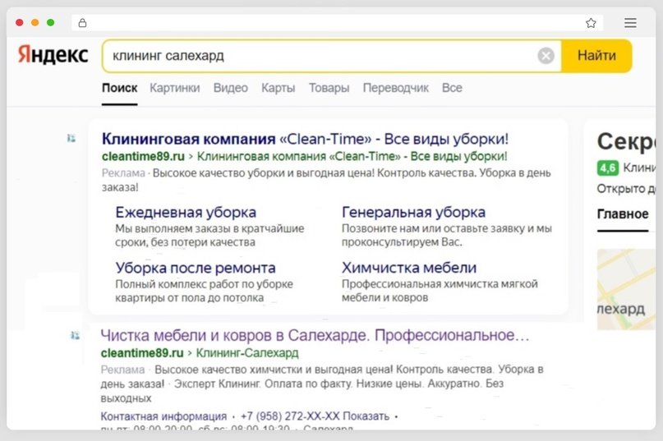The height and width of the screenshot is (441, 663).
Task: Open the Генеральная уборка sitelink
Action: pyautogui.click(x=413, y=212)
